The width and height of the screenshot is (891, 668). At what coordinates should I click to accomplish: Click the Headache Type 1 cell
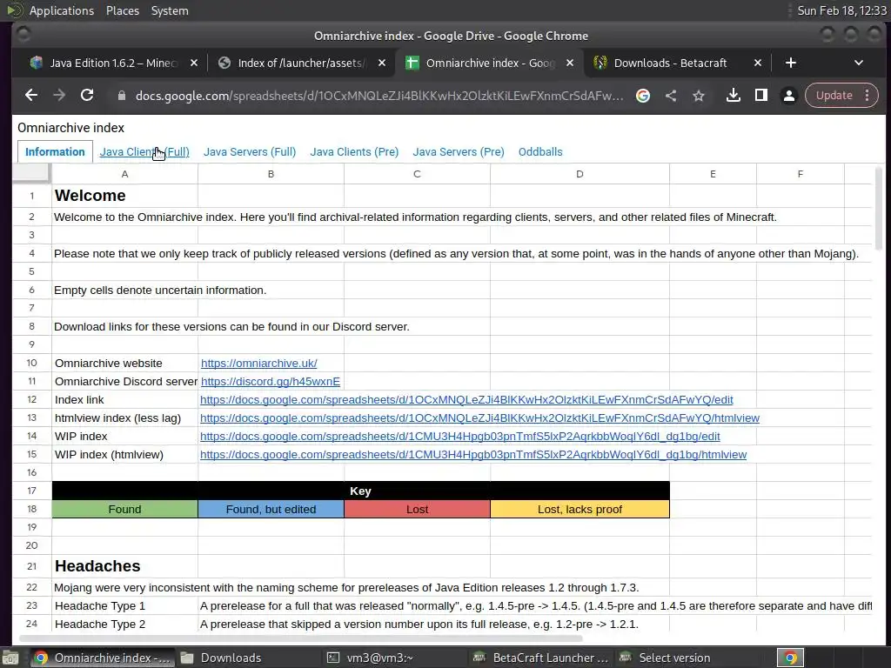click(x=125, y=605)
